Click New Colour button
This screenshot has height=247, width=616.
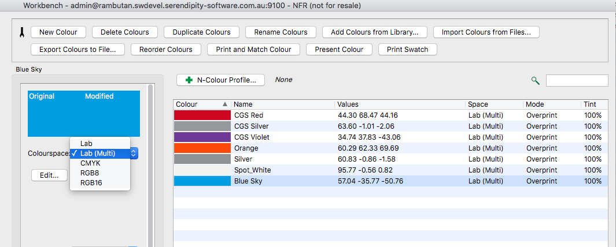[x=58, y=32]
